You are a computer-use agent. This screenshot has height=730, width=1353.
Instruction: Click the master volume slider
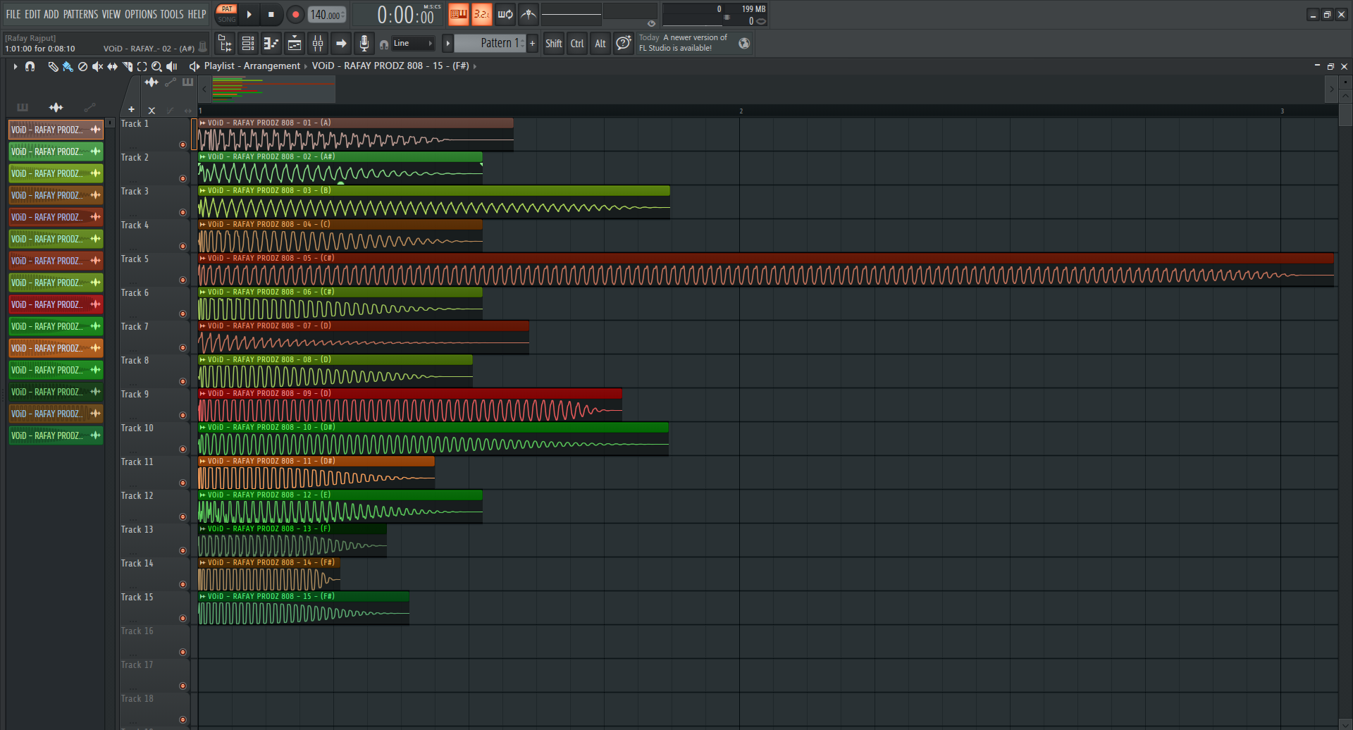point(571,13)
